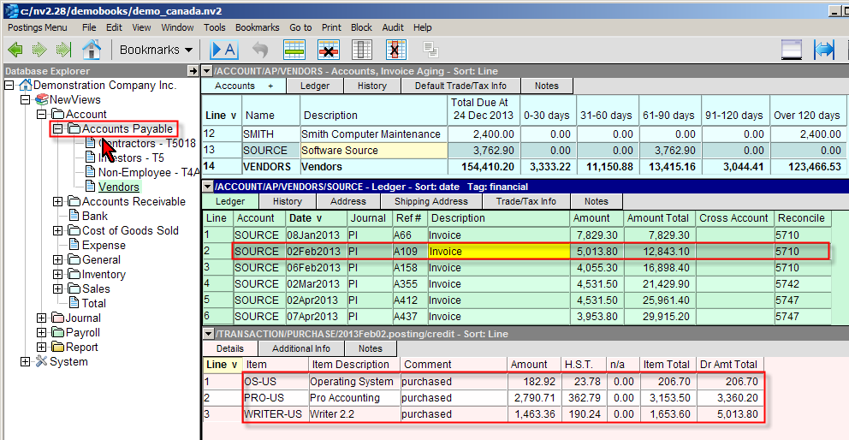Click the green back arrow icon
Image resolution: width=849 pixels, height=440 pixels.
(15, 50)
